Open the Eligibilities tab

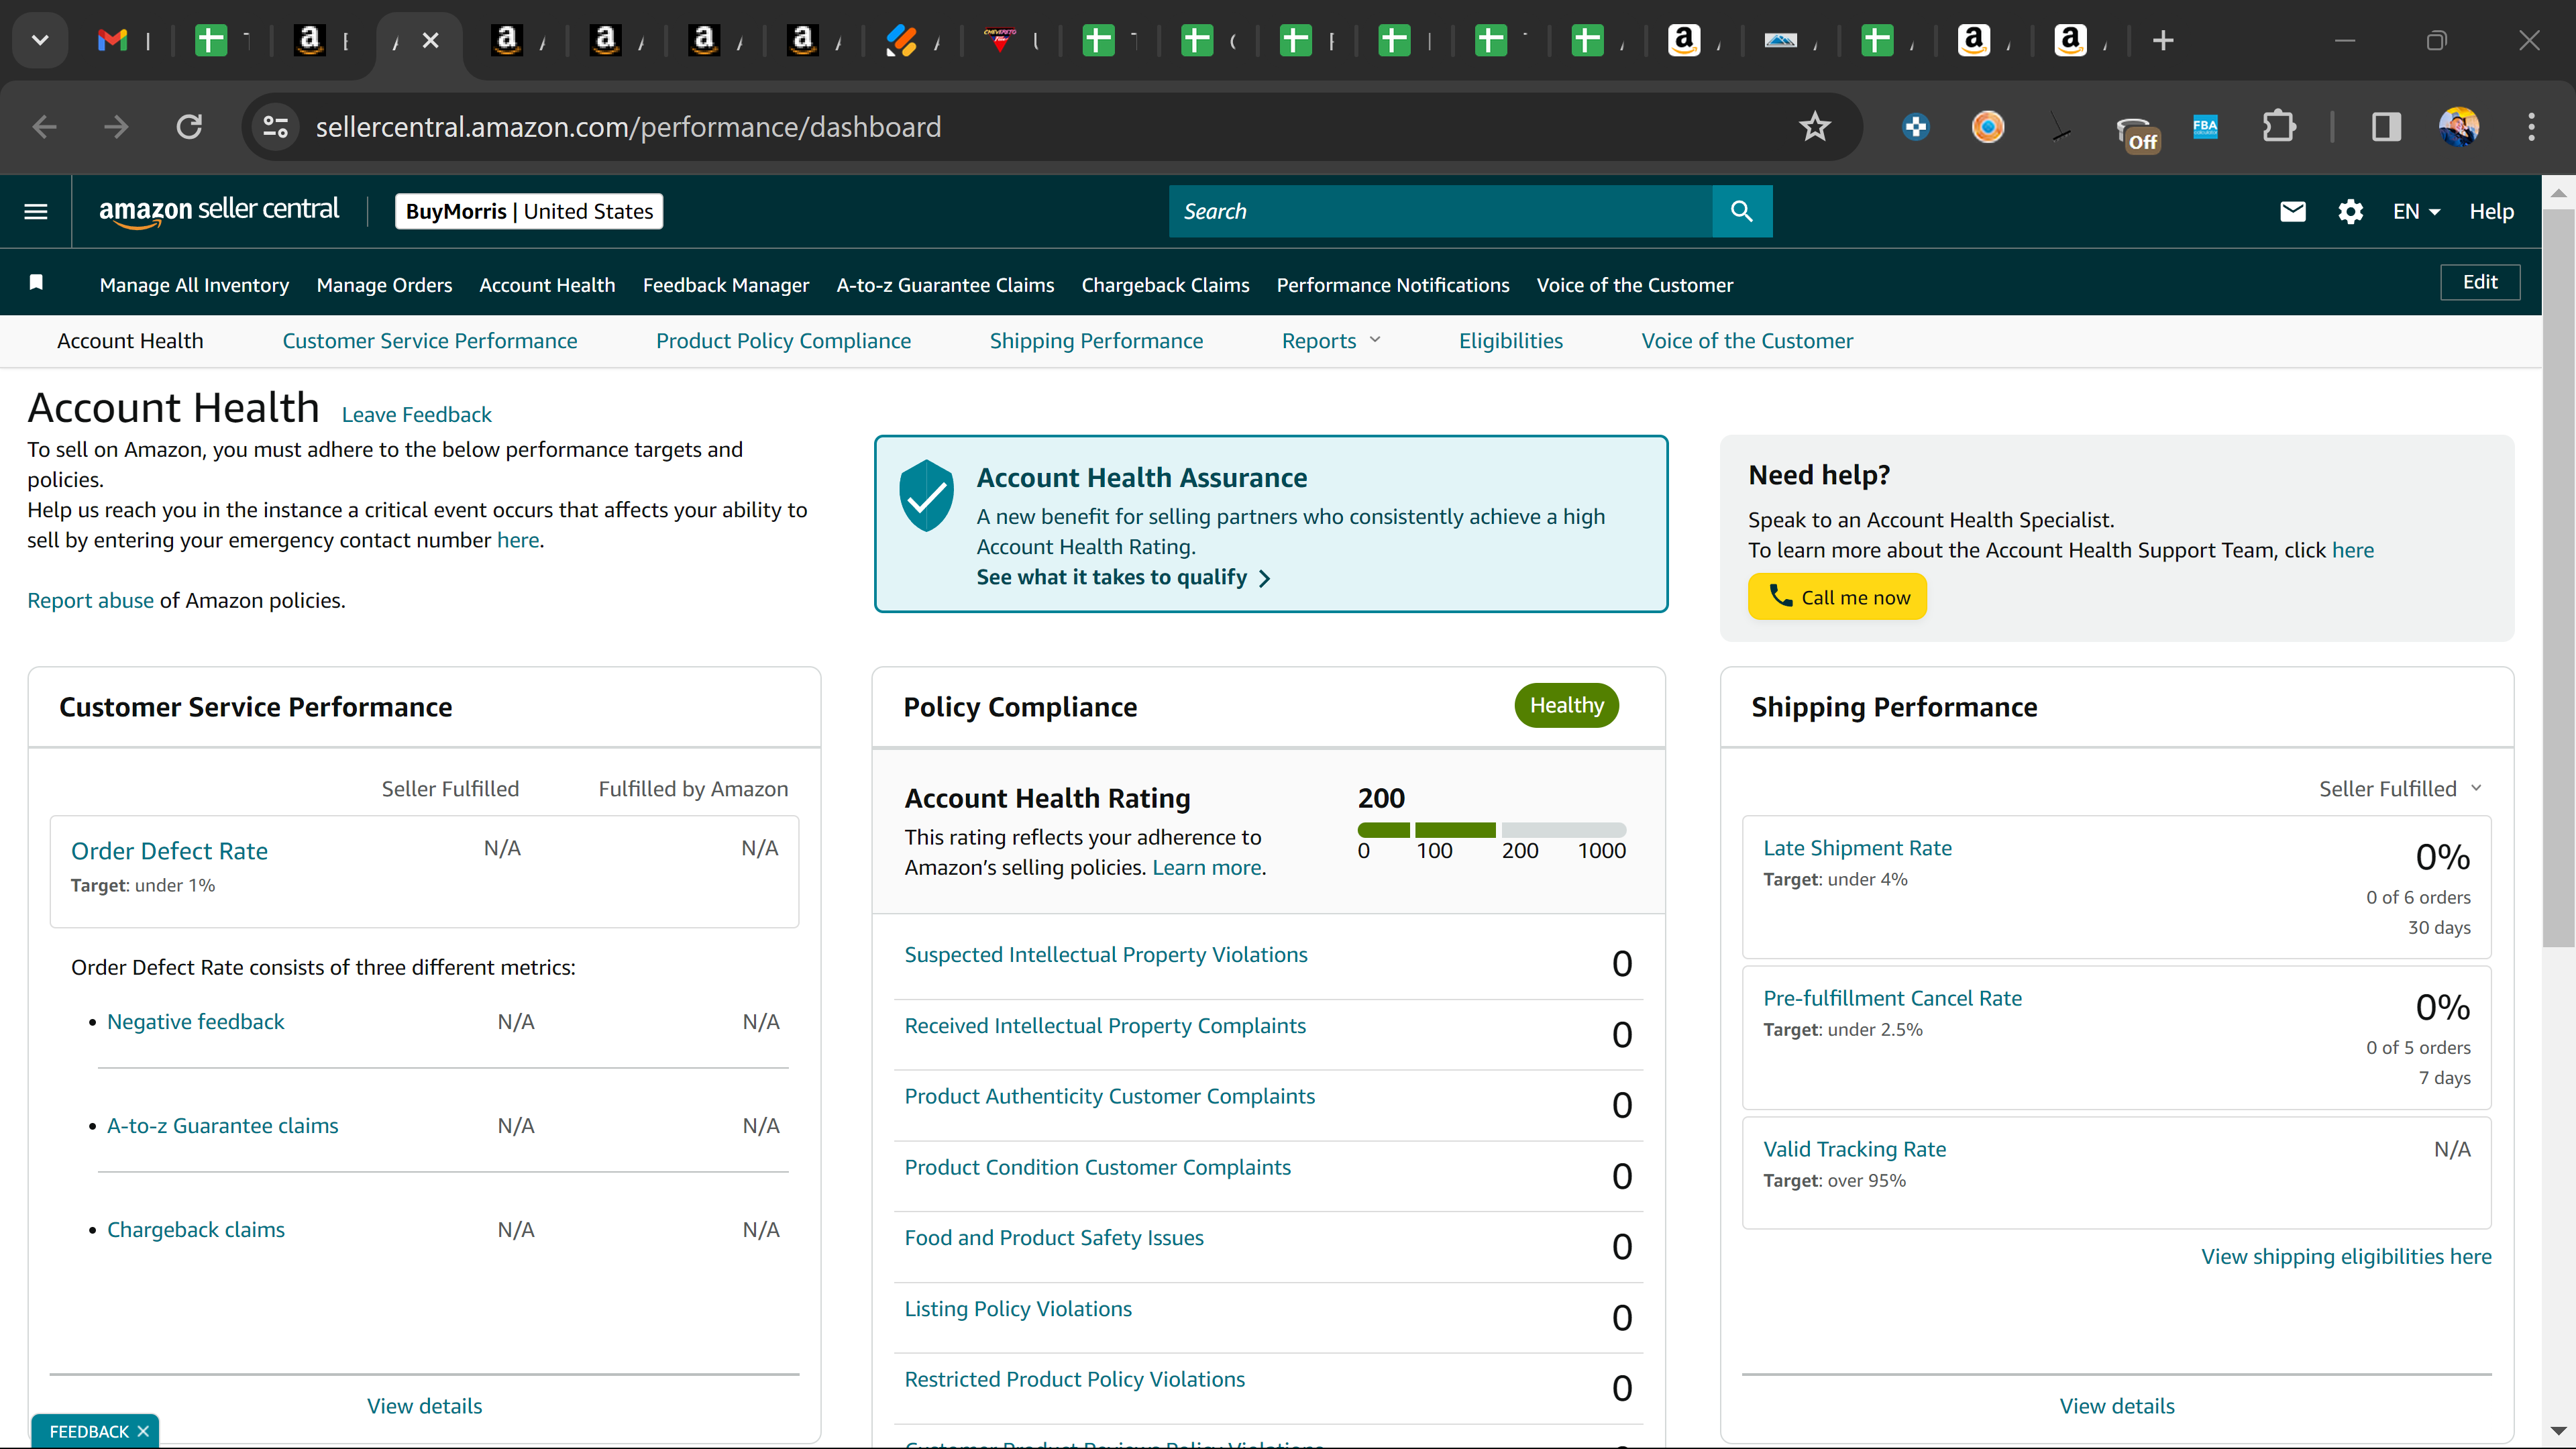pyautogui.click(x=1510, y=341)
